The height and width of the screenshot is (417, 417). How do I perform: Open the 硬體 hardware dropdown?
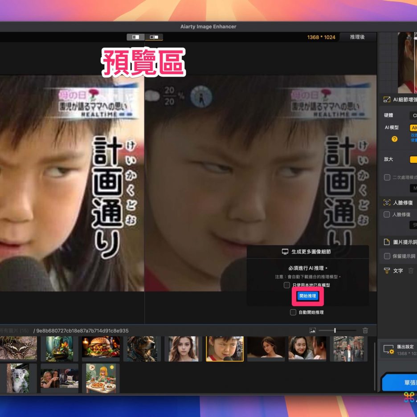(x=413, y=115)
